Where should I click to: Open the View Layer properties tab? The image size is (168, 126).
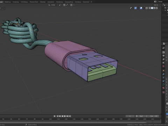(x=163, y=59)
